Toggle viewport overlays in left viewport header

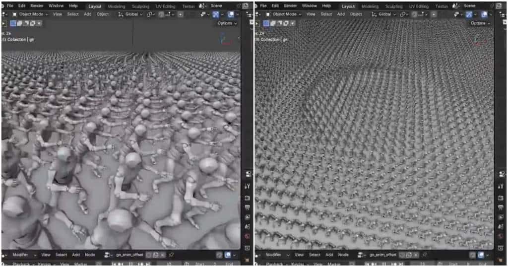pyautogui.click(x=231, y=14)
